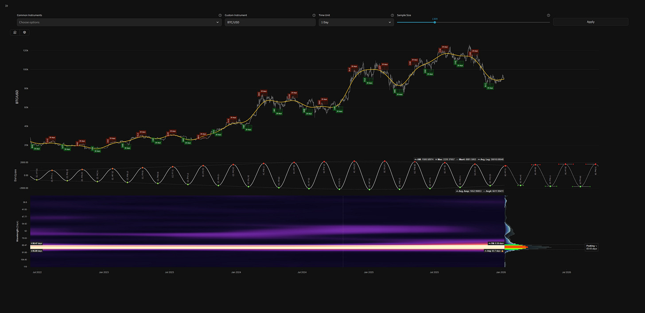Click the 80.47 days wavelength label
Viewport: 645px width, 313px height.
[37, 243]
